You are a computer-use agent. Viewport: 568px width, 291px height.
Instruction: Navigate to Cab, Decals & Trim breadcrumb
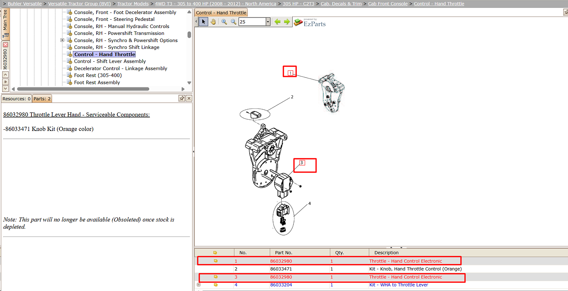tap(341, 4)
